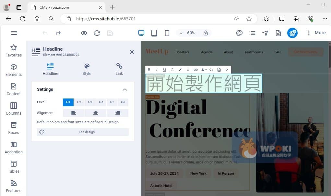Click the Agenda navigation link
This screenshot has width=331, height=196.
(207, 52)
